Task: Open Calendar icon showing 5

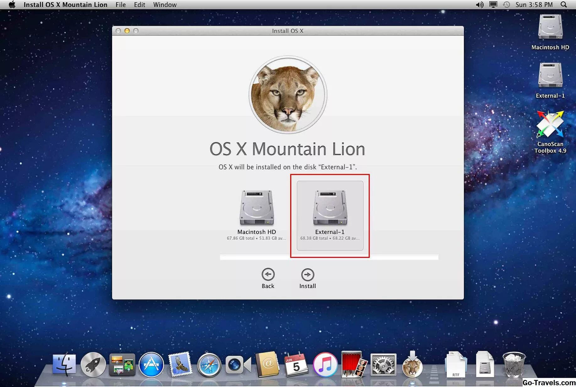Action: tap(296, 365)
